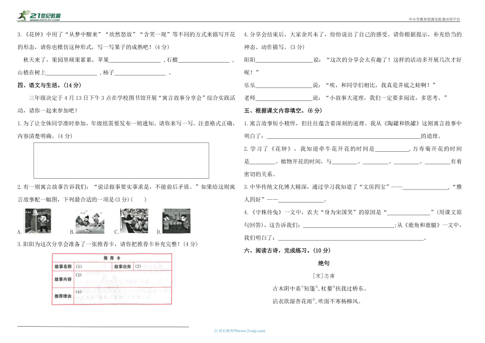Click the 21世纪教育 logo in the header
This screenshot has width=485, height=343.
(x=39, y=15)
